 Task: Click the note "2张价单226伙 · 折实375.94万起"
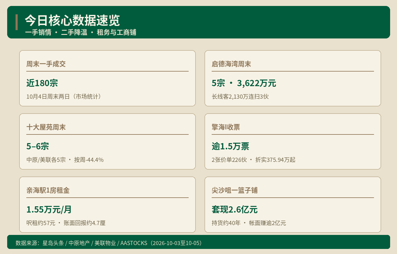point(254,160)
